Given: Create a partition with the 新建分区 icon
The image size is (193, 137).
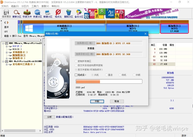Looking at the screenshot, I should (x=48, y=14).
